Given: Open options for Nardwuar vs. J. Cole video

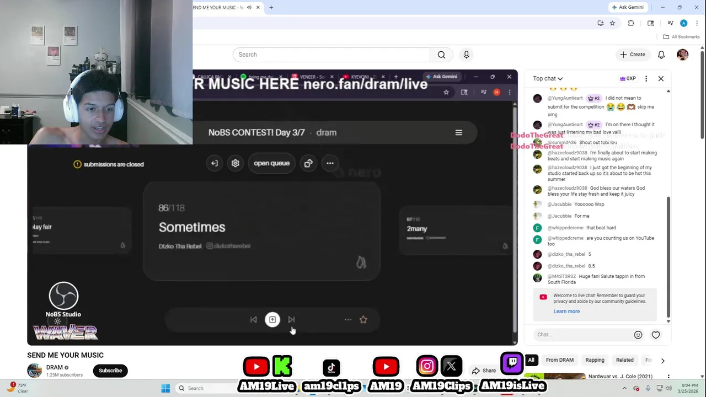Looking at the screenshot, I should tap(668, 377).
